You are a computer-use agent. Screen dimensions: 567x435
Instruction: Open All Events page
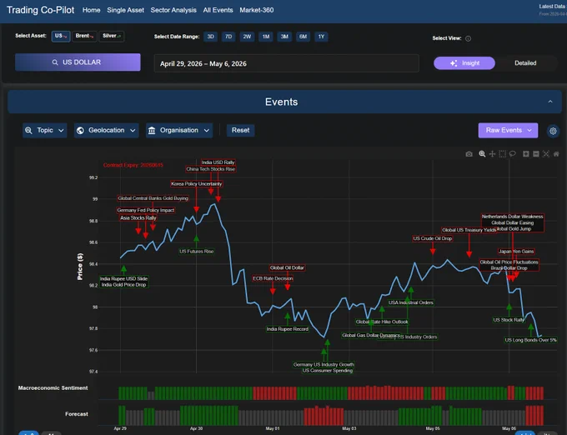click(218, 10)
